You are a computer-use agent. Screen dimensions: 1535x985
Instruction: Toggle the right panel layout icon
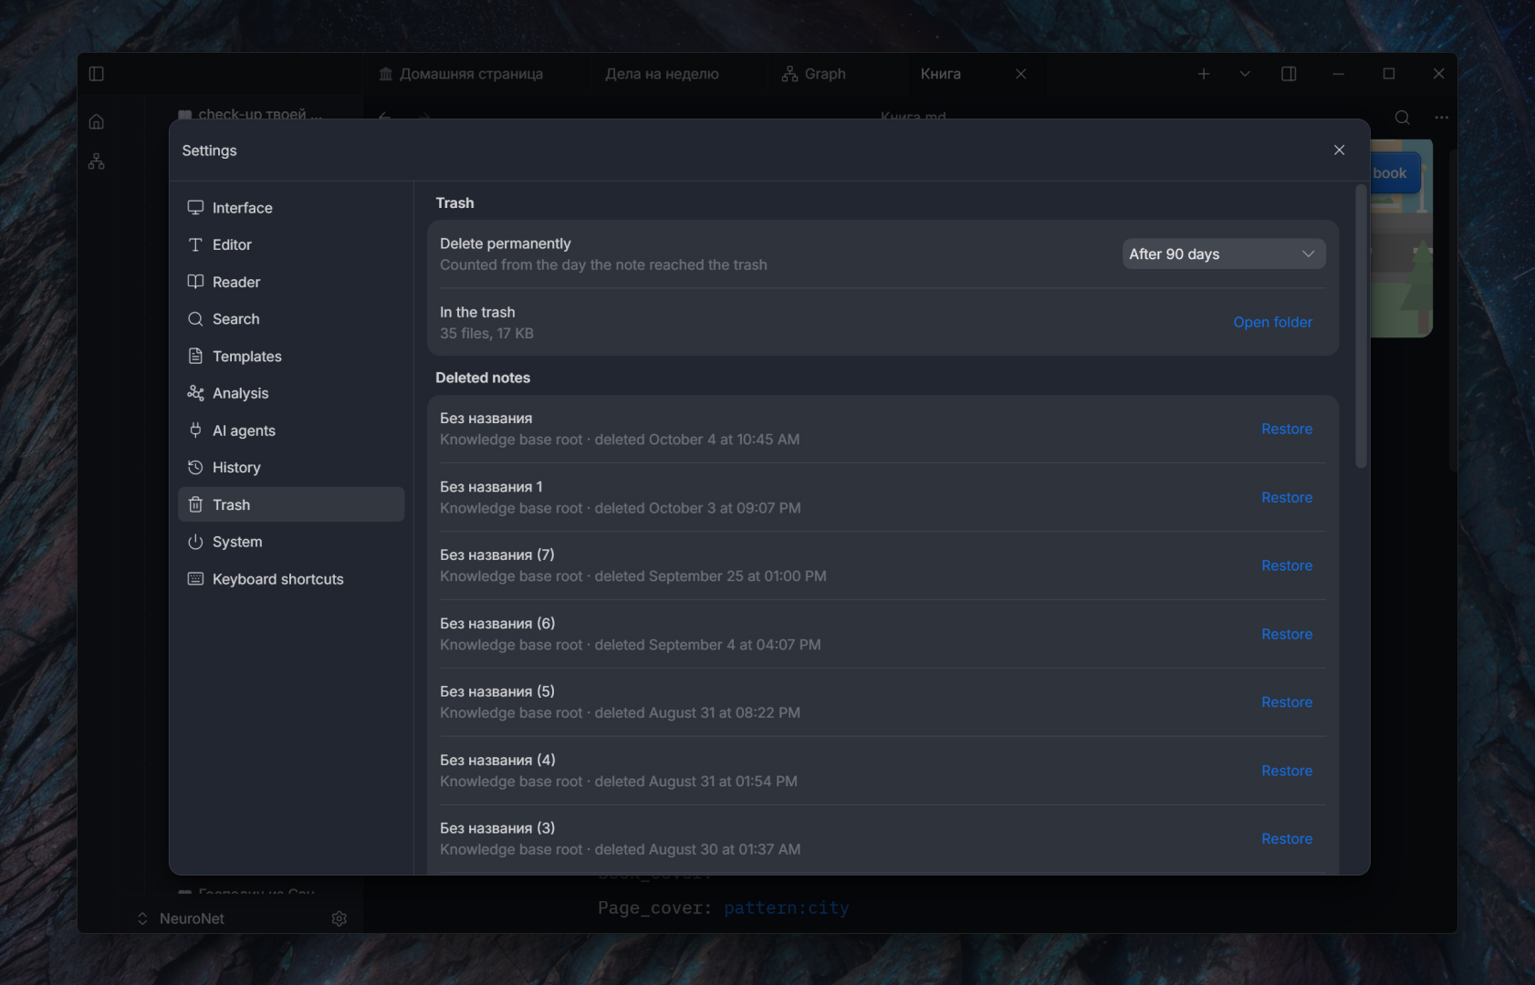[1289, 74]
